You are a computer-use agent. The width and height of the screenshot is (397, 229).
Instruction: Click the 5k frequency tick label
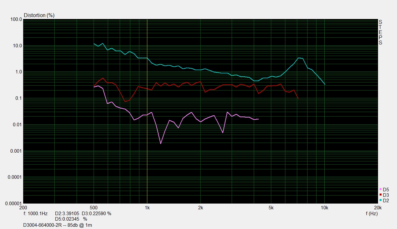pos(271,208)
